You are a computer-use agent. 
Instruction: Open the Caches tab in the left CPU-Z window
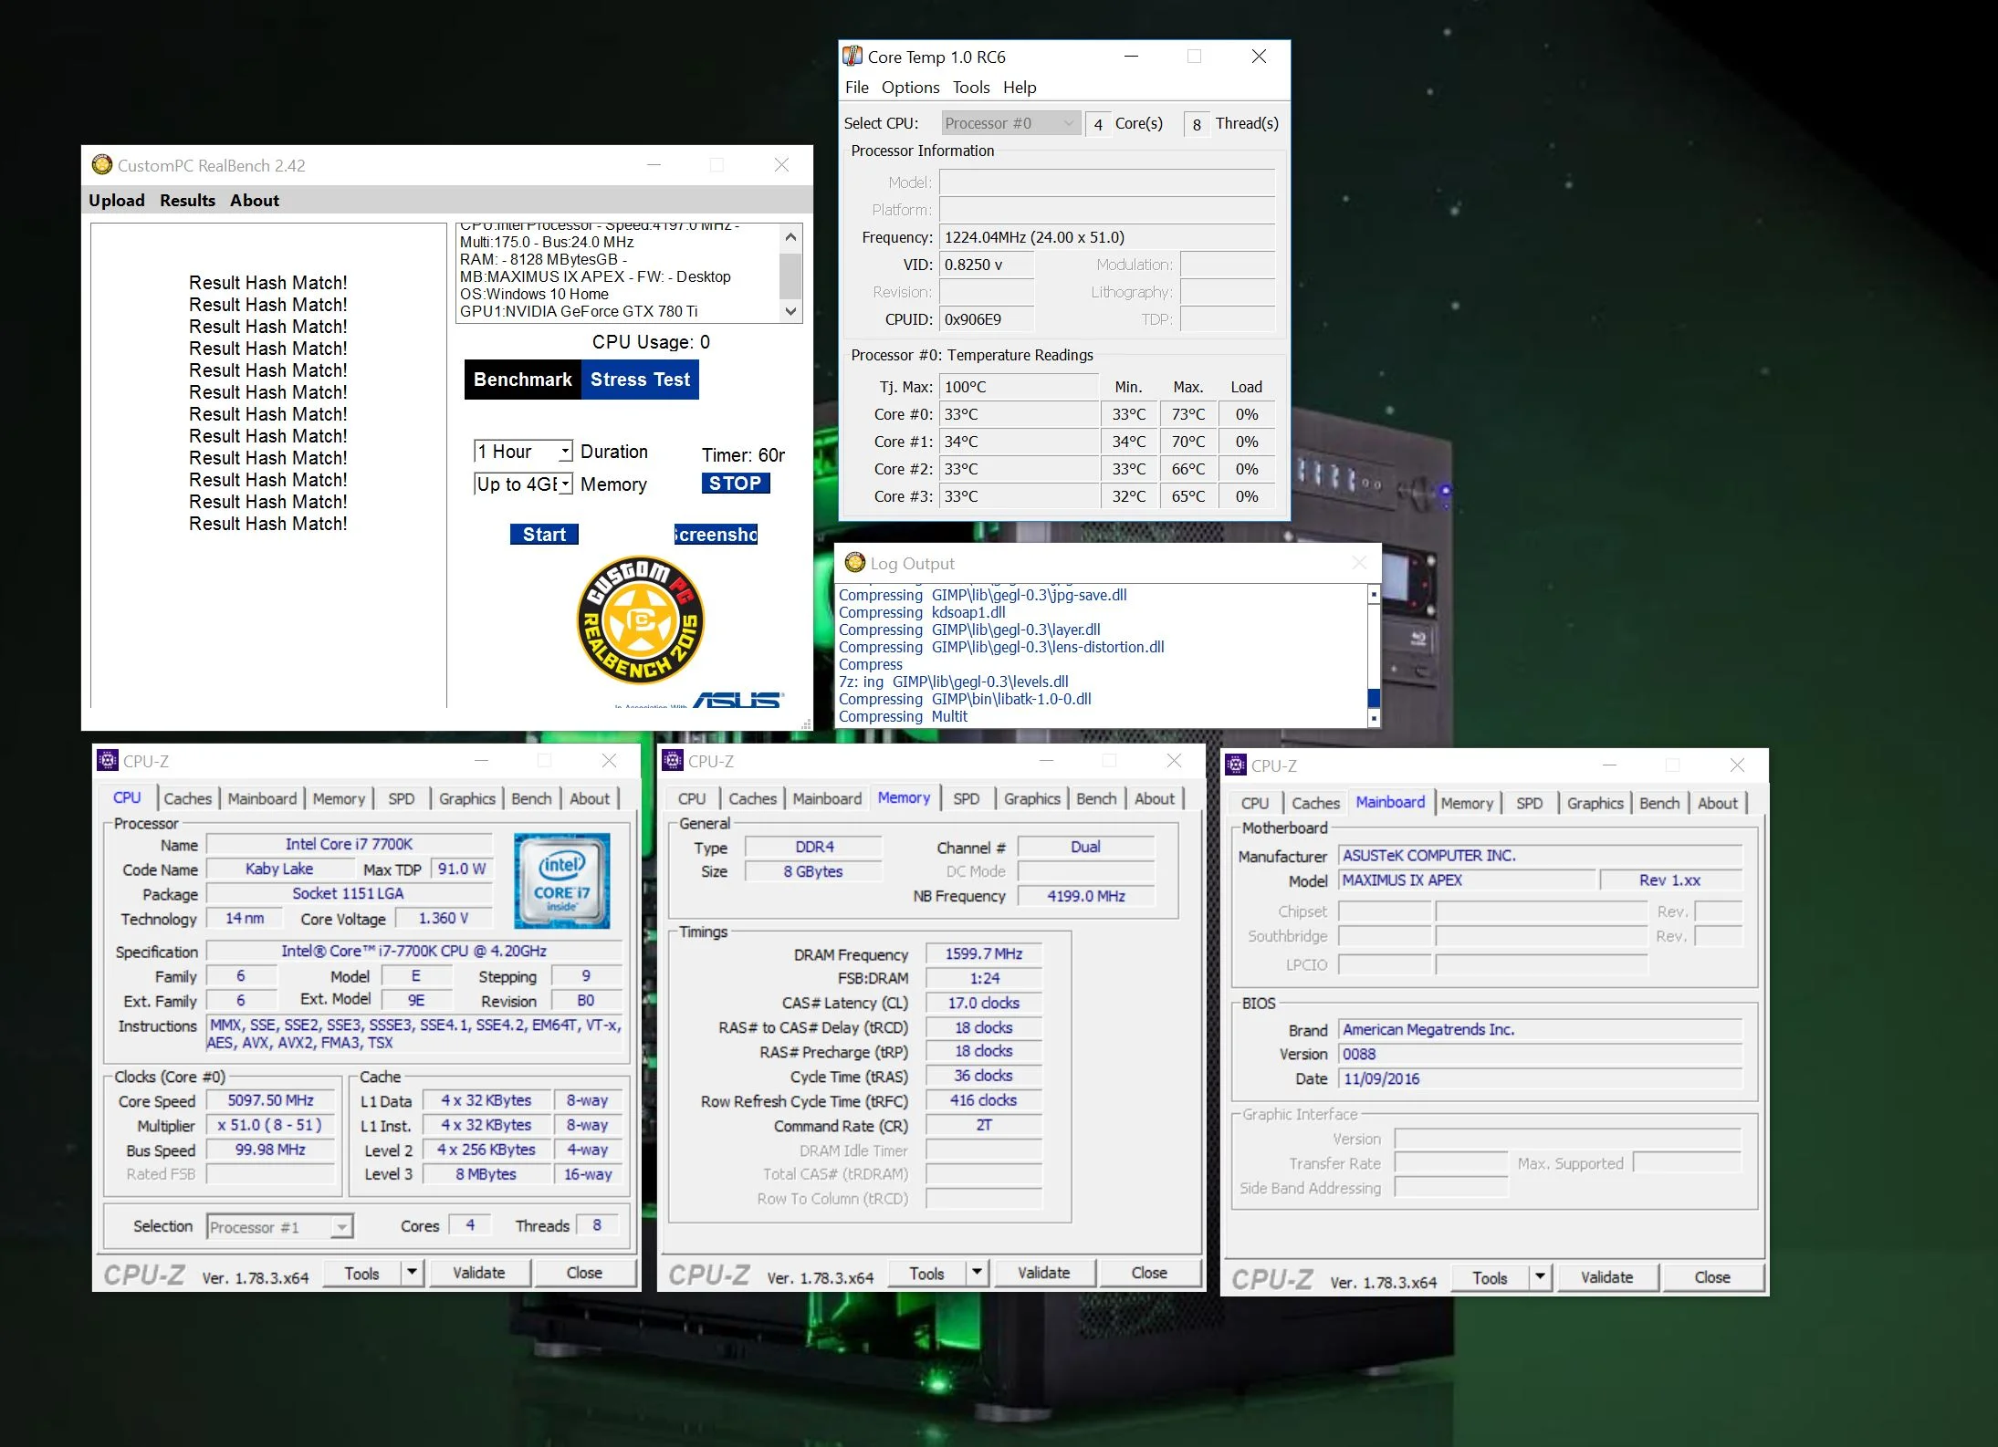coord(188,798)
